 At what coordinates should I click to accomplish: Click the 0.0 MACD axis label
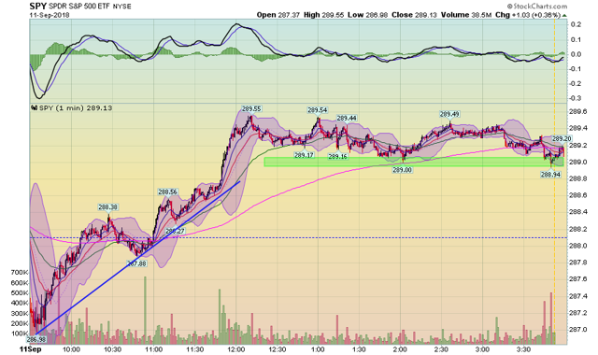[577, 54]
